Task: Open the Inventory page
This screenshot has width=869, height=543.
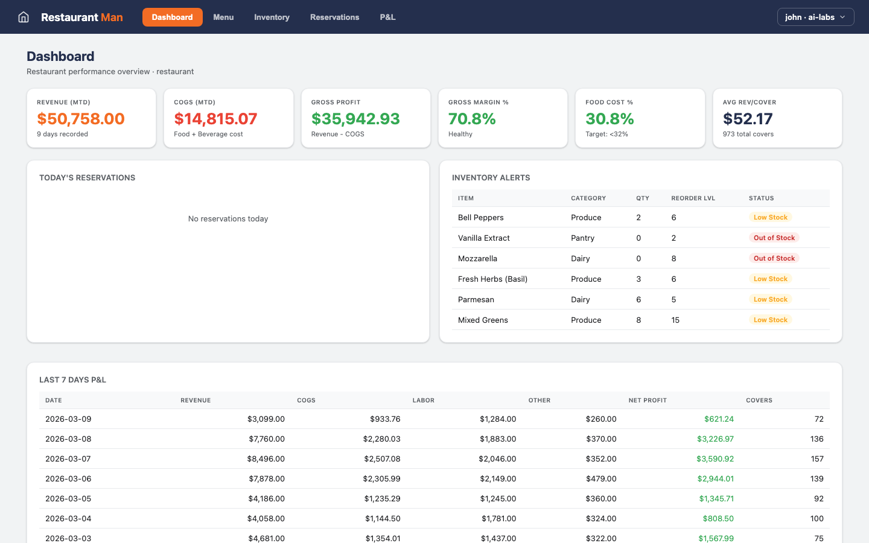Action: (272, 17)
